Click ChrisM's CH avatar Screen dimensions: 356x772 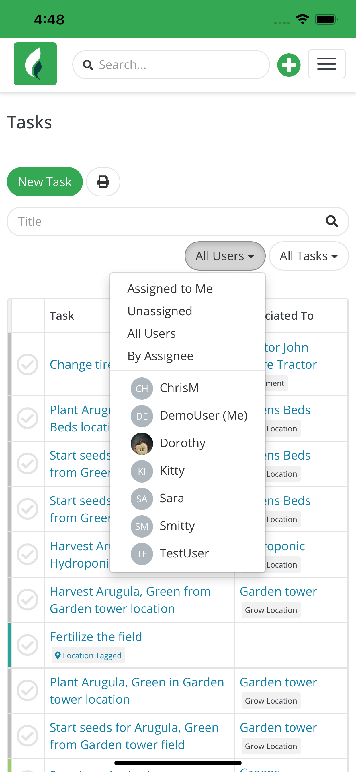(x=142, y=388)
